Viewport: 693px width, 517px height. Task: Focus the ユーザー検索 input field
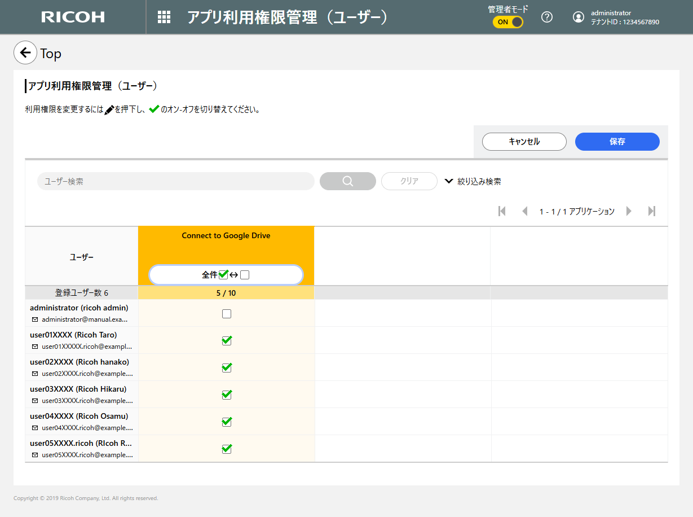(176, 181)
